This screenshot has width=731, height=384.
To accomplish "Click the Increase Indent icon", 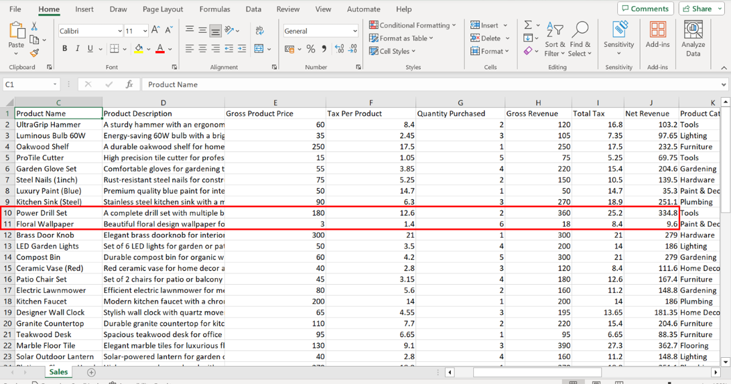I will pyautogui.click(x=241, y=49).
